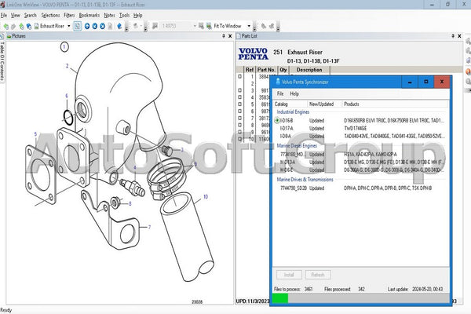The height and width of the screenshot is (314, 471).
Task: Go to next page with blue arrow
Action: (x=102, y=26)
